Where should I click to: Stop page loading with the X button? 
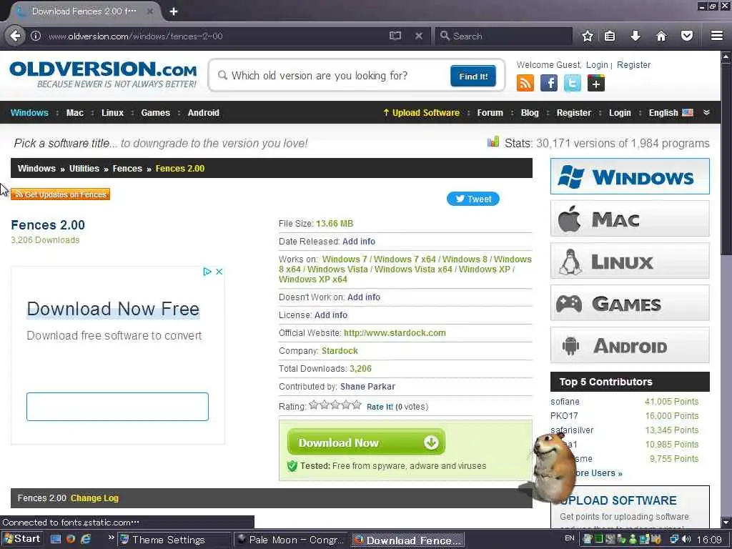tap(419, 36)
